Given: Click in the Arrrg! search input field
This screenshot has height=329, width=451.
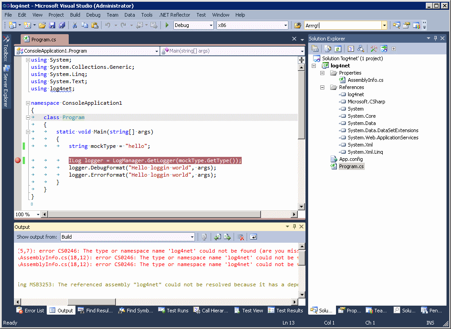Looking at the screenshot, I should pyautogui.click(x=343, y=25).
